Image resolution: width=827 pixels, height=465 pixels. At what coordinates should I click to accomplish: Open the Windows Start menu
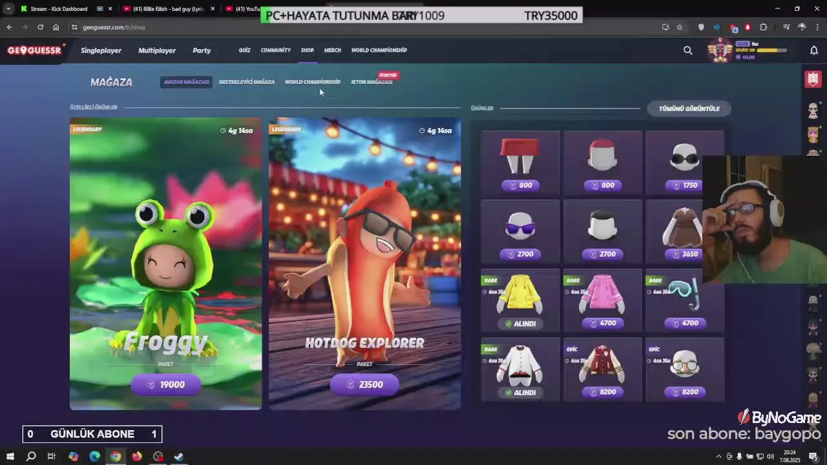(10, 457)
